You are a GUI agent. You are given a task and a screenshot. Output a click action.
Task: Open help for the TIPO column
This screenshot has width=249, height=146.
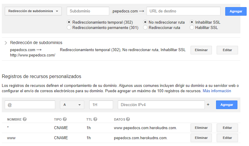click(x=65, y=119)
